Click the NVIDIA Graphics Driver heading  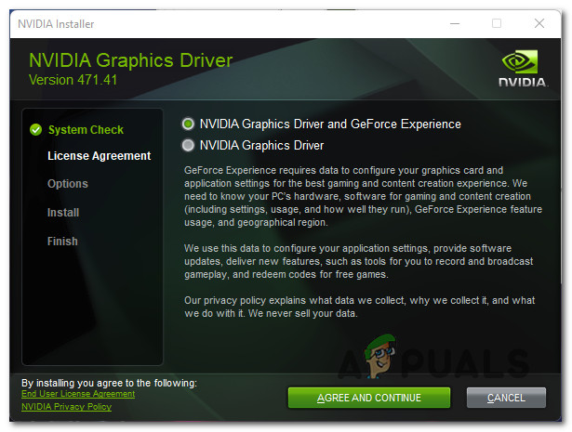point(130,60)
